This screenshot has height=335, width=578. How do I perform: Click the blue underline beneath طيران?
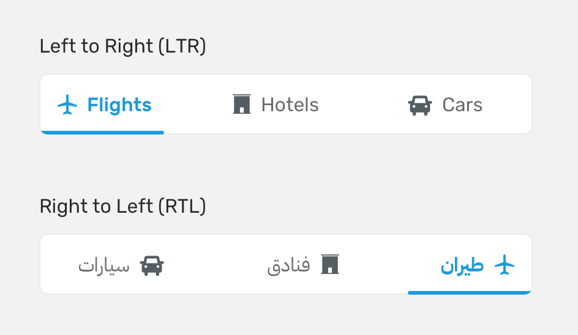click(x=470, y=292)
